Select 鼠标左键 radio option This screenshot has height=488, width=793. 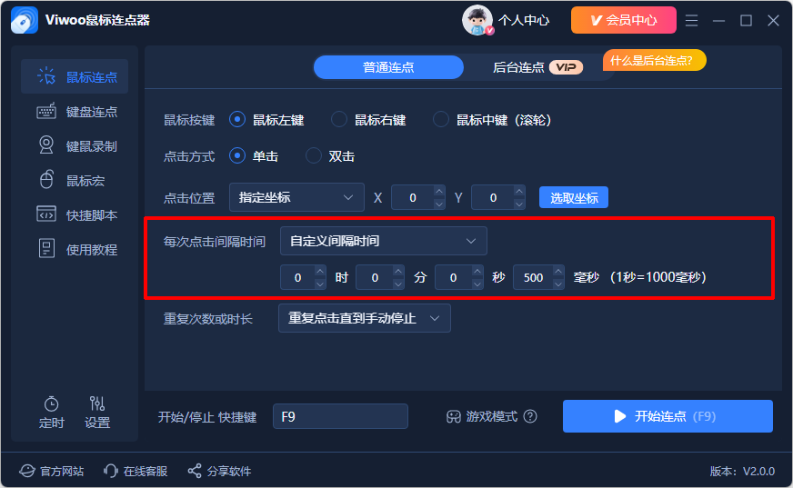266,120
